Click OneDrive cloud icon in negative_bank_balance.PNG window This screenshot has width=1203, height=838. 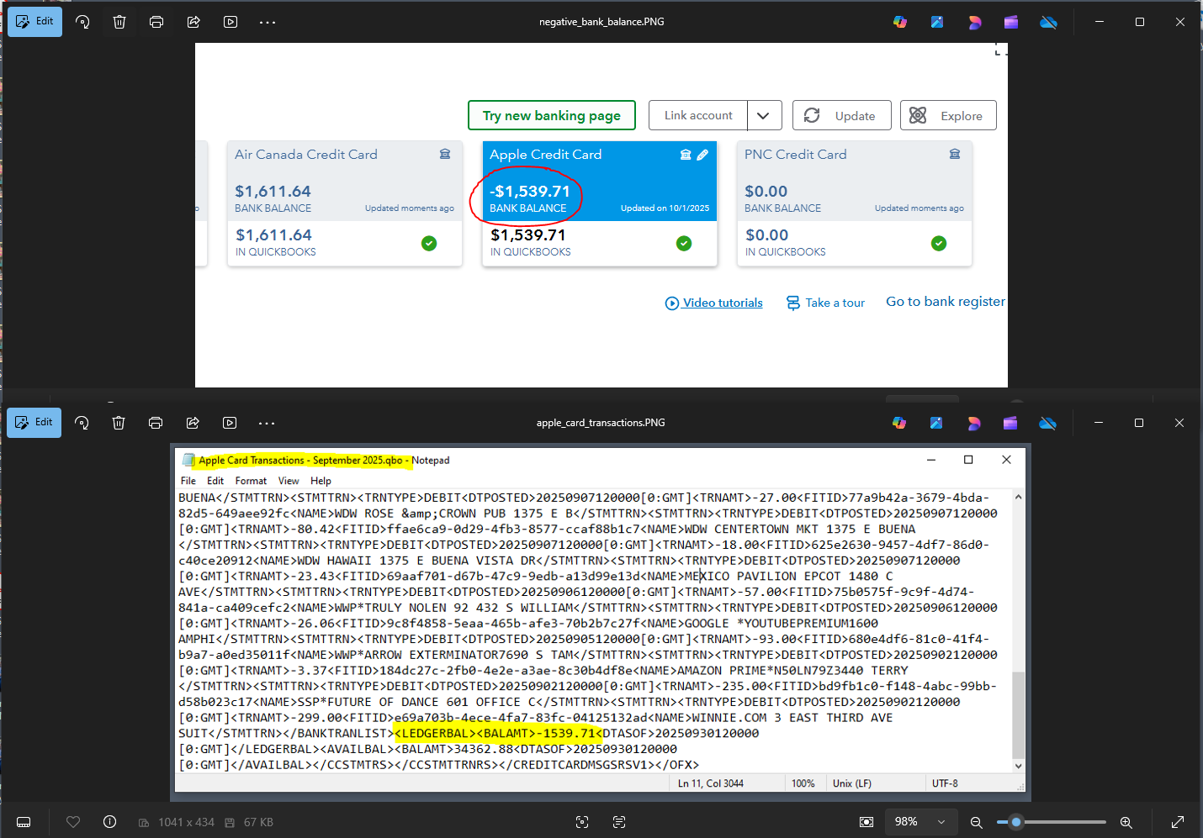click(x=1048, y=22)
